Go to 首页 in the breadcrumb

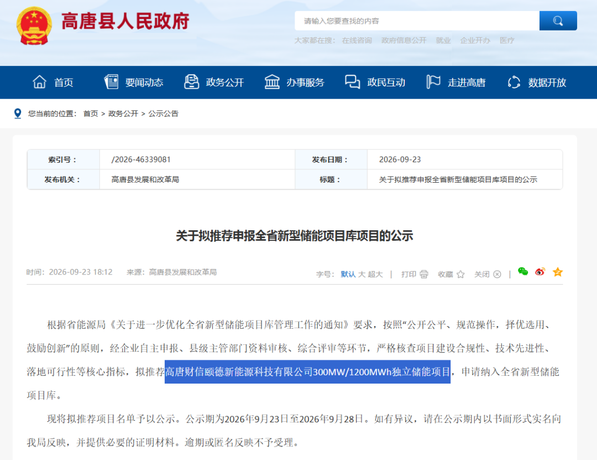(91, 113)
